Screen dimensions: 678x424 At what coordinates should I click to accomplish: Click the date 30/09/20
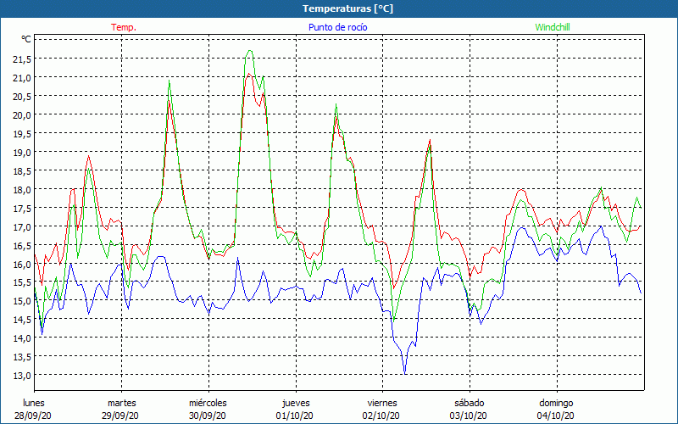tap(208, 416)
